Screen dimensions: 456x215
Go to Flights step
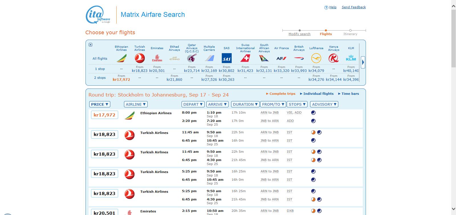[326, 34]
